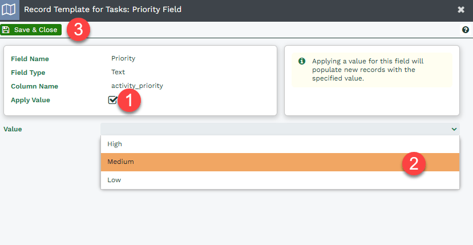Click the map icon in title bar
Screen dimensions: 473x245
pyautogui.click(x=9, y=10)
